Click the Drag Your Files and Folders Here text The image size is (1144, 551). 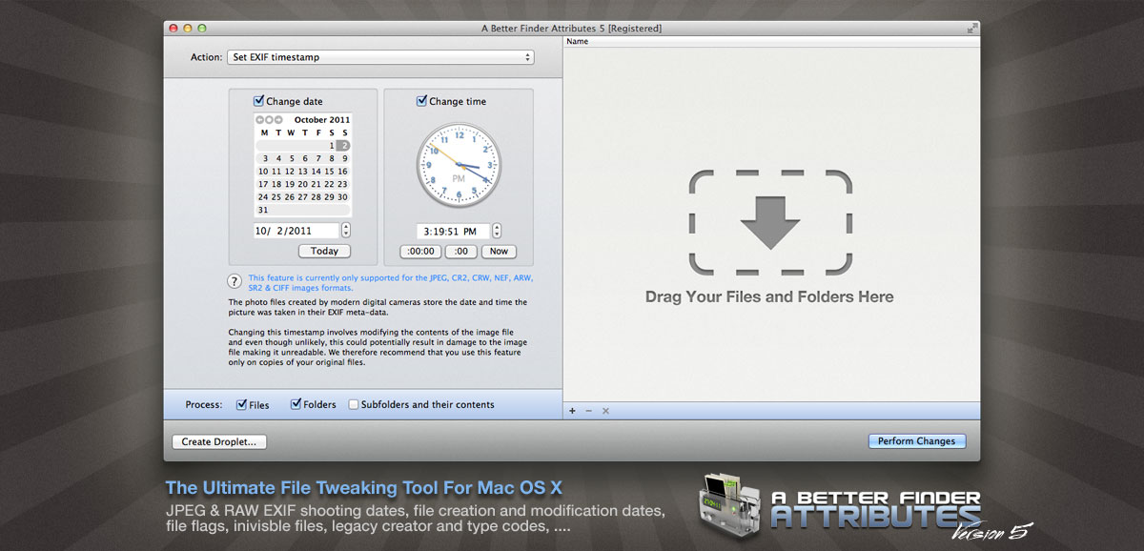pyautogui.click(x=769, y=296)
